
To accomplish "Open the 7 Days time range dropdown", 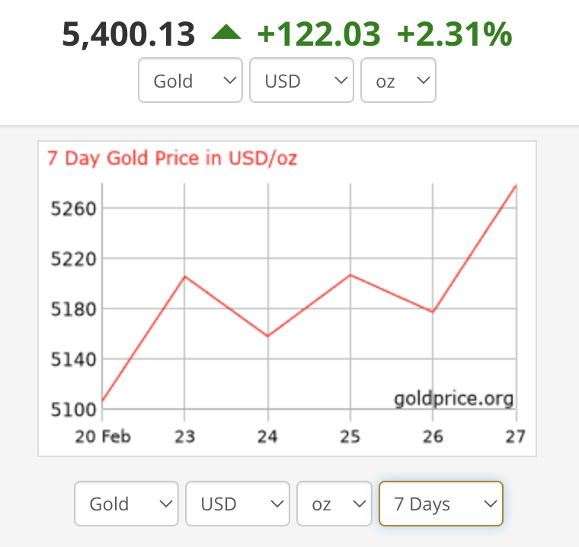I will coord(441,504).
